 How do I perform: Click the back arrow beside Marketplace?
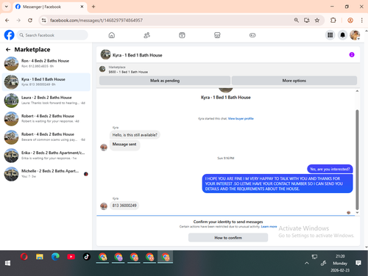pos(8,50)
